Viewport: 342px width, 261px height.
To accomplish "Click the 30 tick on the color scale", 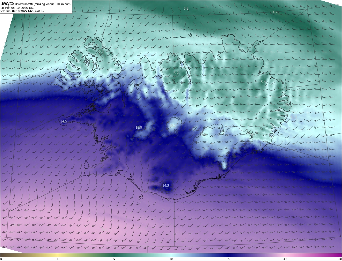I will point(285,259).
